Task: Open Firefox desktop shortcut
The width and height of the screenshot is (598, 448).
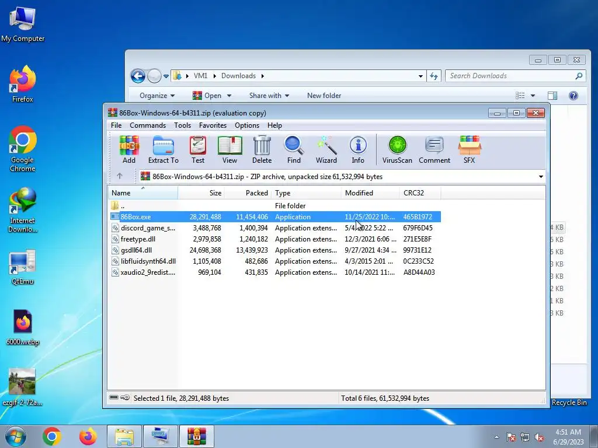Action: 23,84
